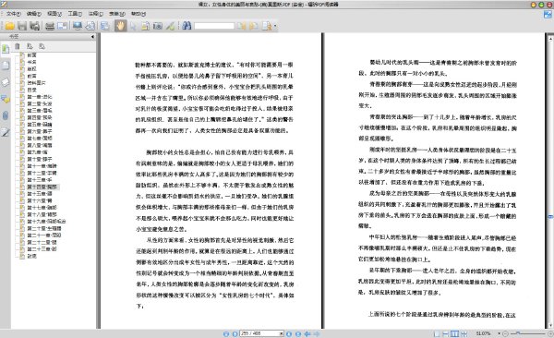
Task: Open the 编辑(E) menu
Action: [x=34, y=14]
